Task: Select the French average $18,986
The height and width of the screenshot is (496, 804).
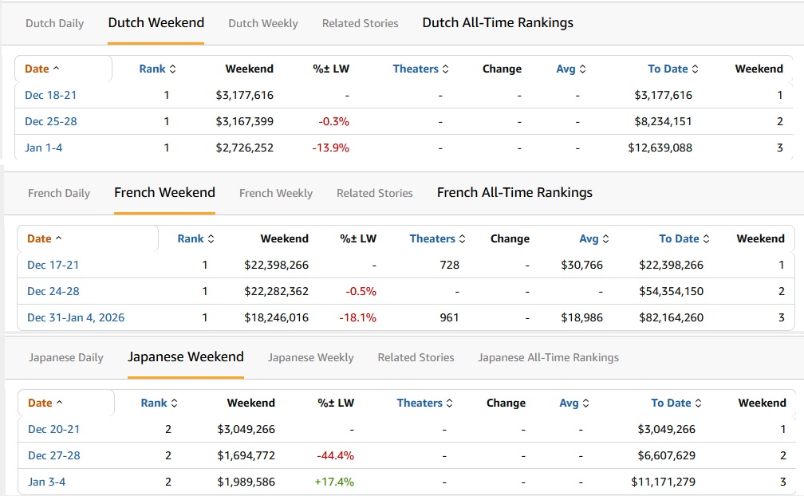Action: click(582, 317)
